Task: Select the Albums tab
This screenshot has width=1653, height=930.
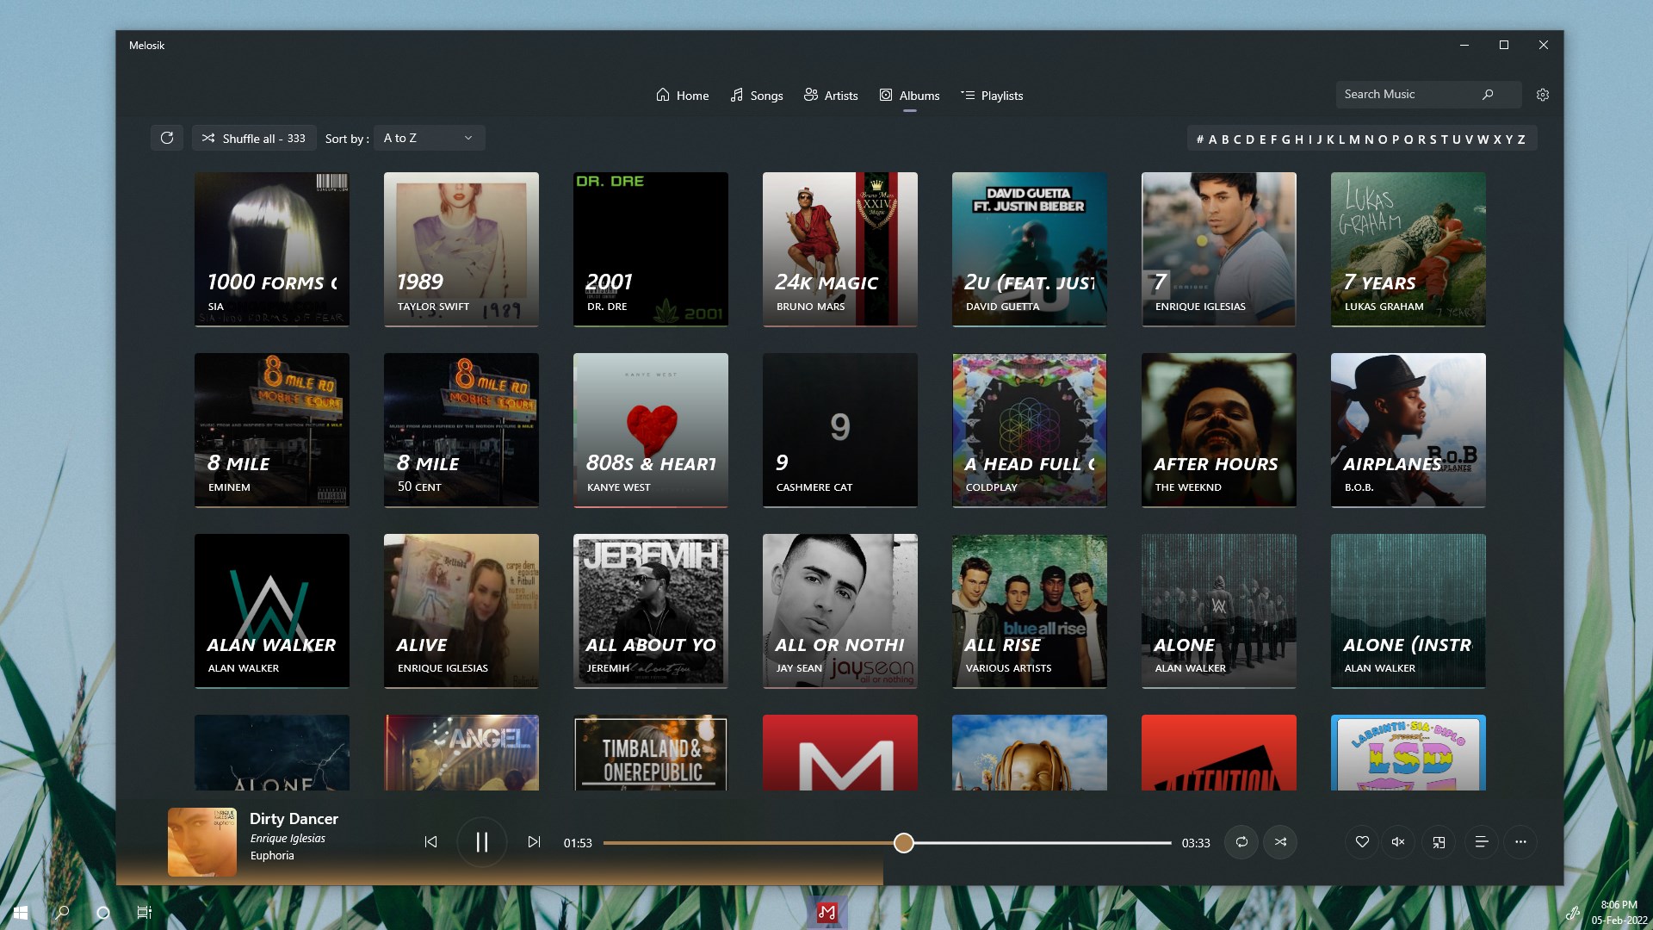Action: click(x=909, y=96)
